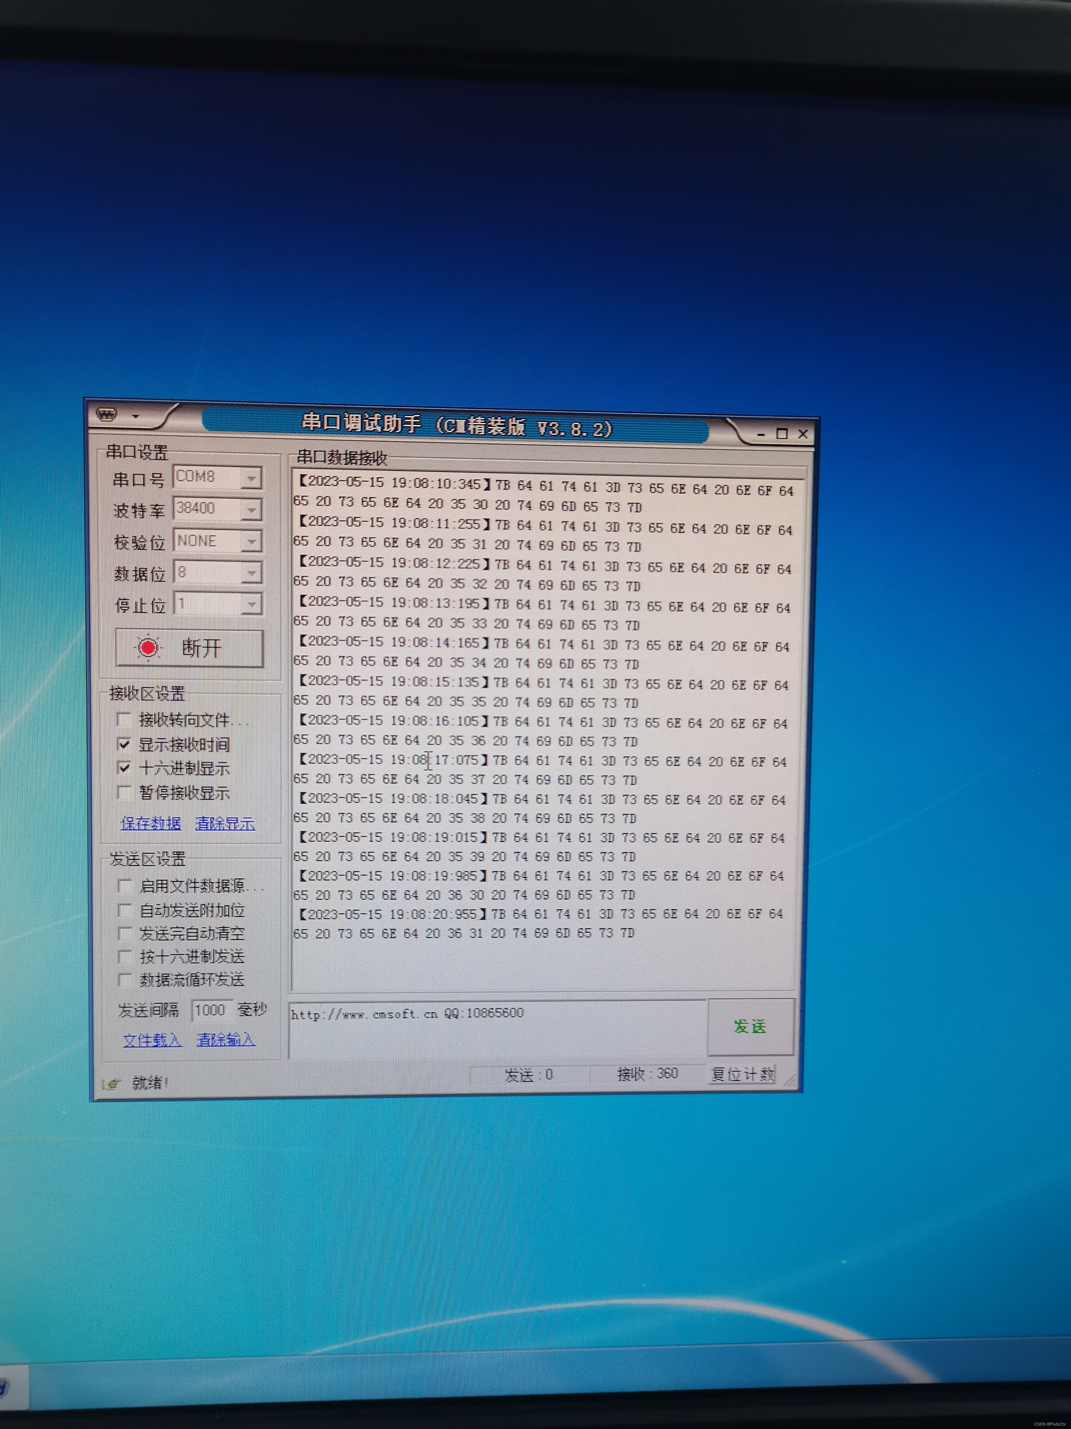Click the 文件载入 link
This screenshot has width=1071, height=1429.
click(152, 1040)
